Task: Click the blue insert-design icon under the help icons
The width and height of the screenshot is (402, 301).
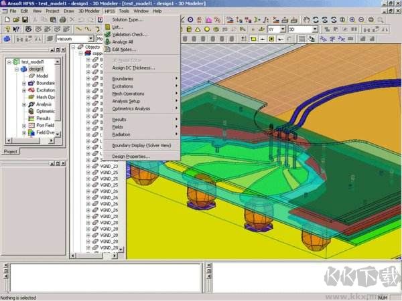Action: pyautogui.click(x=7, y=39)
